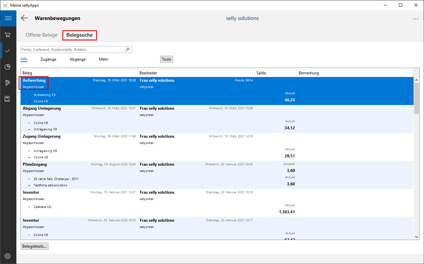Go back with the arrow icon

(24, 18)
